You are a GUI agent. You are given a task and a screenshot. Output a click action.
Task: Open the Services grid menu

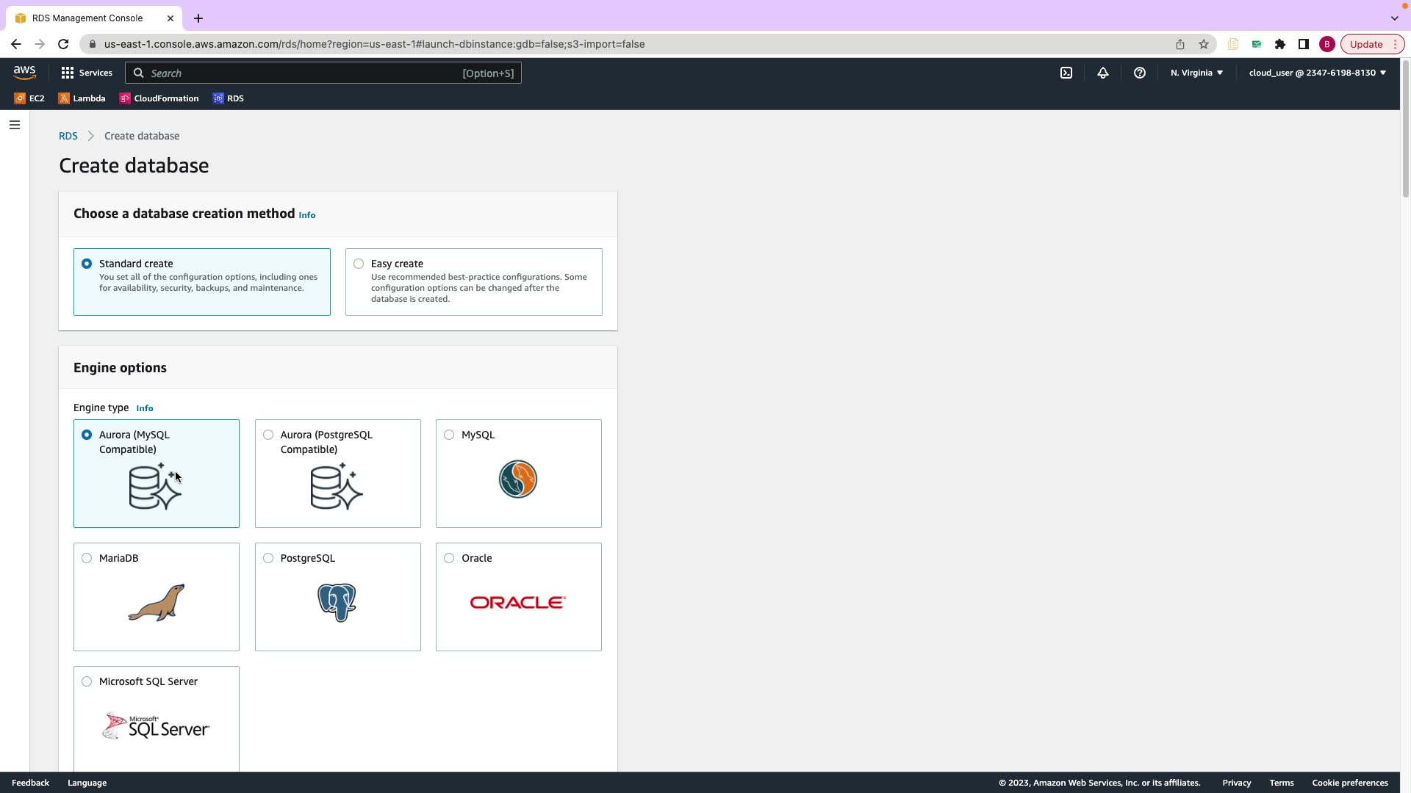pos(87,73)
